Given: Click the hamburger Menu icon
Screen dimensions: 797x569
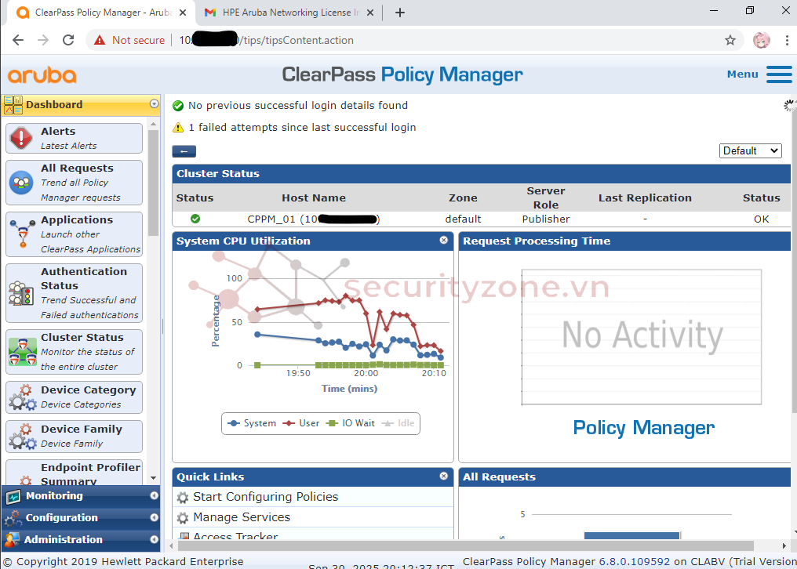Looking at the screenshot, I should click(x=779, y=74).
